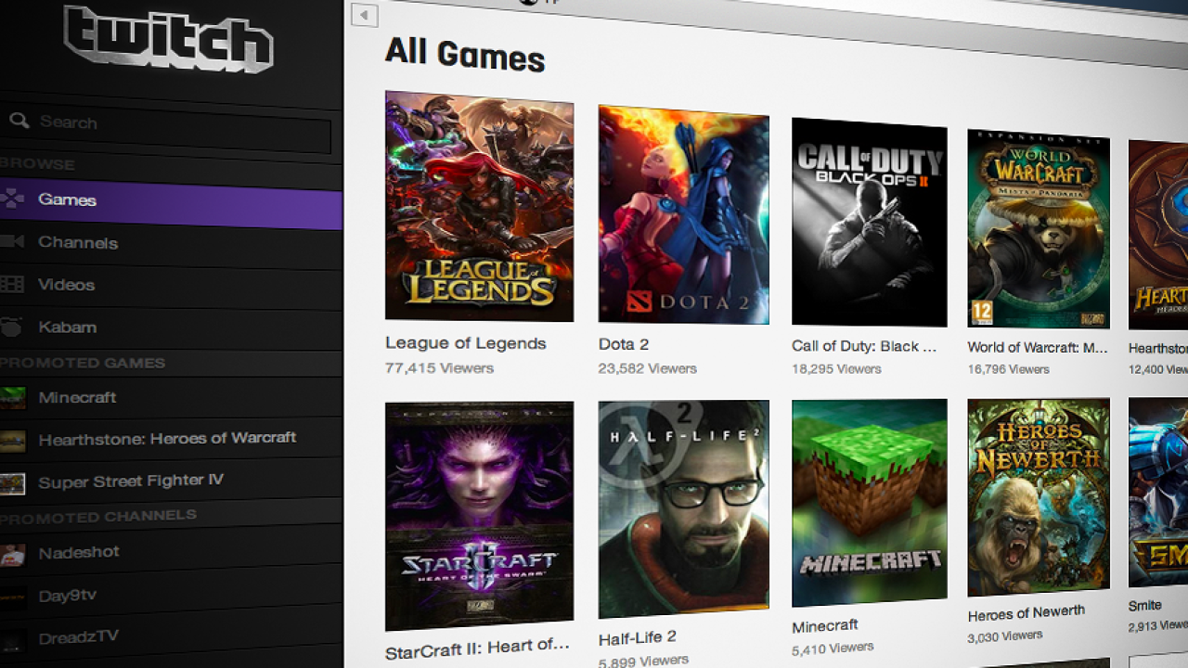Click the Smite title text
The image size is (1188, 668).
coord(1145,605)
